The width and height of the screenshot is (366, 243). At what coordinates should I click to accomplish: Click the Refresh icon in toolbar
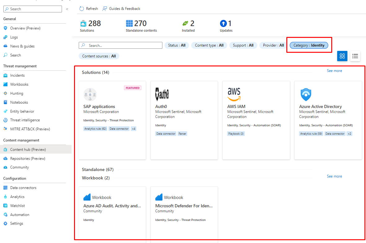point(82,9)
